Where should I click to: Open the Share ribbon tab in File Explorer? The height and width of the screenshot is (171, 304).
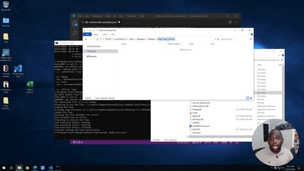(104, 35)
